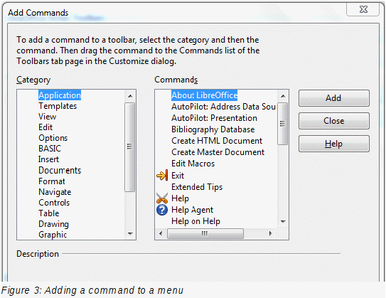Screen dimensions: 386x298
Task: Click the blue question mark Help Agent icon
Action: (x=162, y=210)
